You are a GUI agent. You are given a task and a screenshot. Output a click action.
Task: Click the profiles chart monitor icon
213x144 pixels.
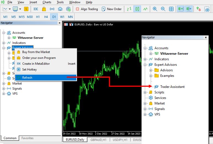(15, 9)
